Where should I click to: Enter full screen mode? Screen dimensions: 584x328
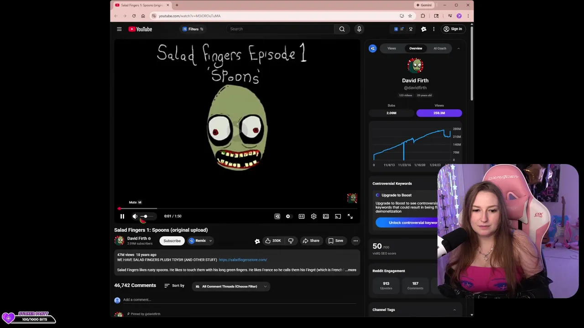(x=350, y=216)
